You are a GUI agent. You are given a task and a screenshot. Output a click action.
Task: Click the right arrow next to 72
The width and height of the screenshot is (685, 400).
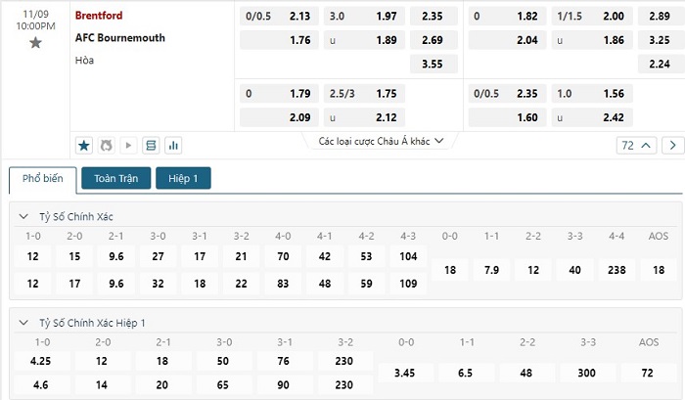pos(672,145)
